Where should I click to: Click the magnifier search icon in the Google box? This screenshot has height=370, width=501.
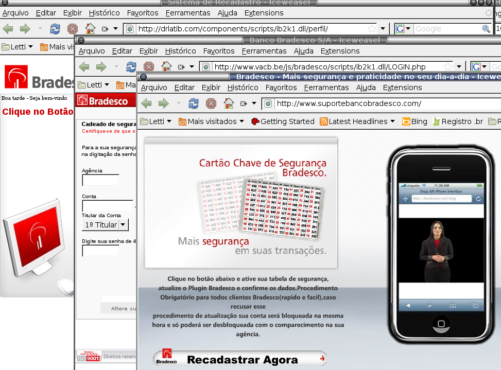(x=486, y=29)
